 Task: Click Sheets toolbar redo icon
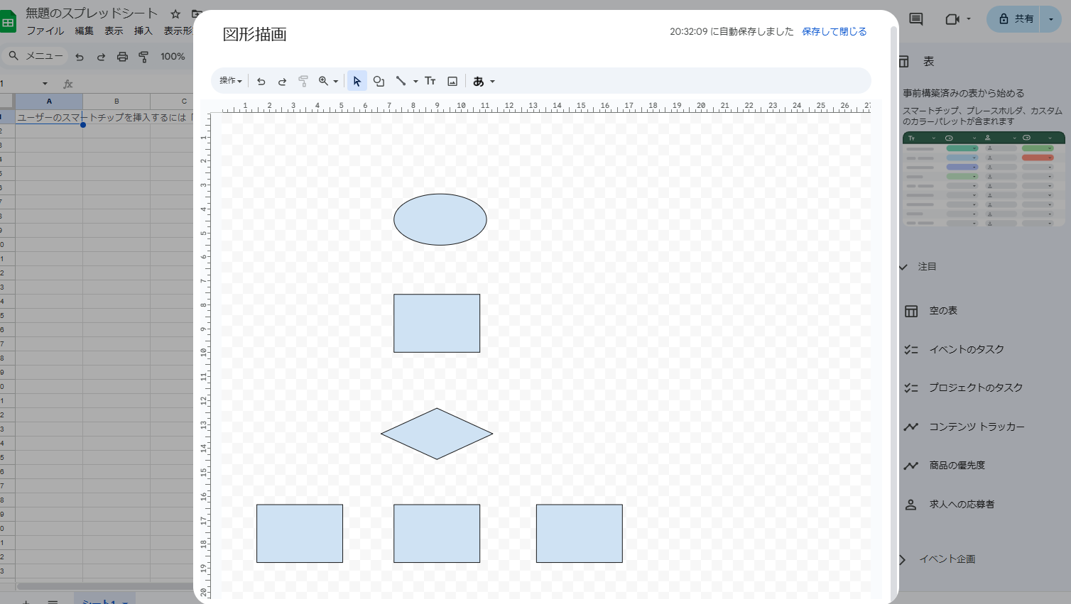tap(101, 57)
